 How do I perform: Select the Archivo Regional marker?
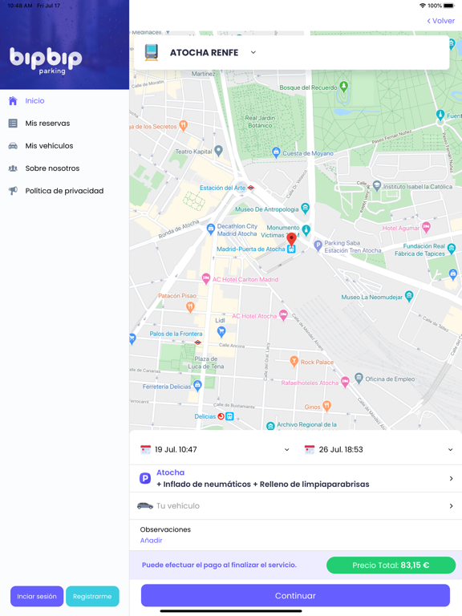tap(270, 426)
